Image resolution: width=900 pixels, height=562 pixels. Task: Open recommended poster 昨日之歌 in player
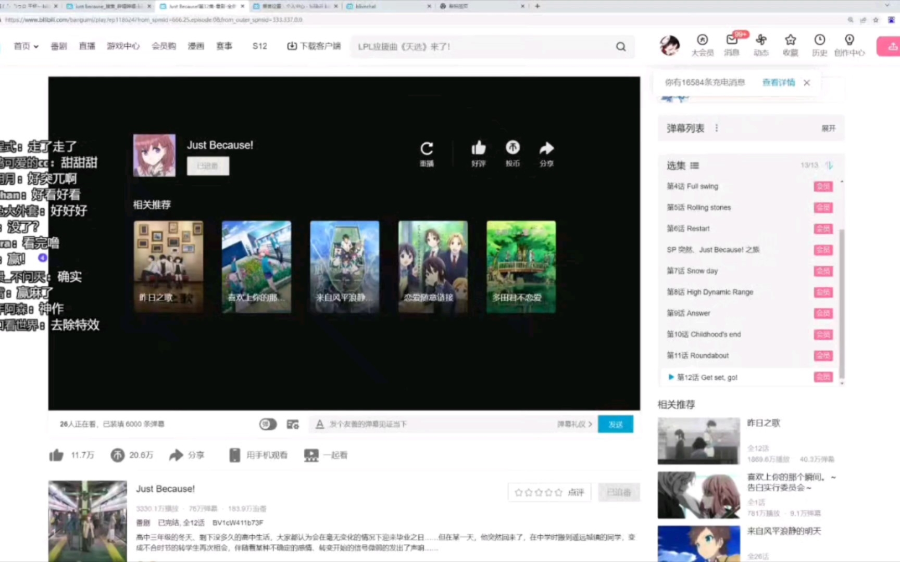pos(168,266)
